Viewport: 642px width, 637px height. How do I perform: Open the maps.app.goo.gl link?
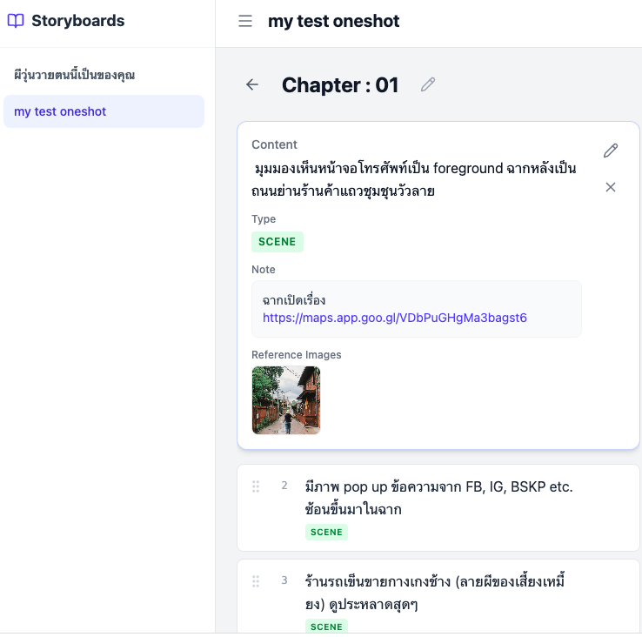tap(394, 318)
